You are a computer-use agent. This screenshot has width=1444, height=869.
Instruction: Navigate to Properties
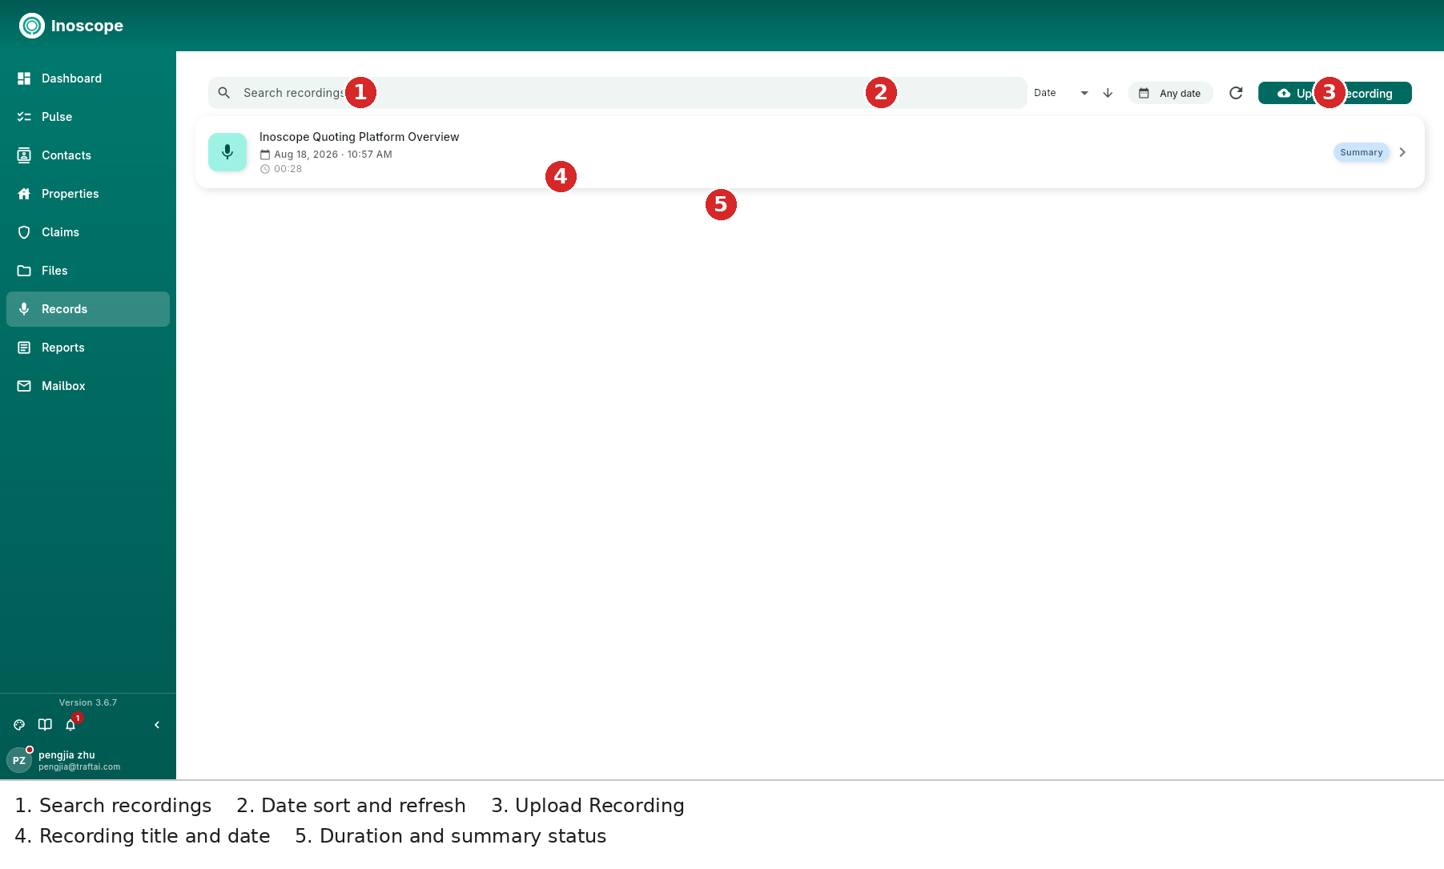coord(88,194)
